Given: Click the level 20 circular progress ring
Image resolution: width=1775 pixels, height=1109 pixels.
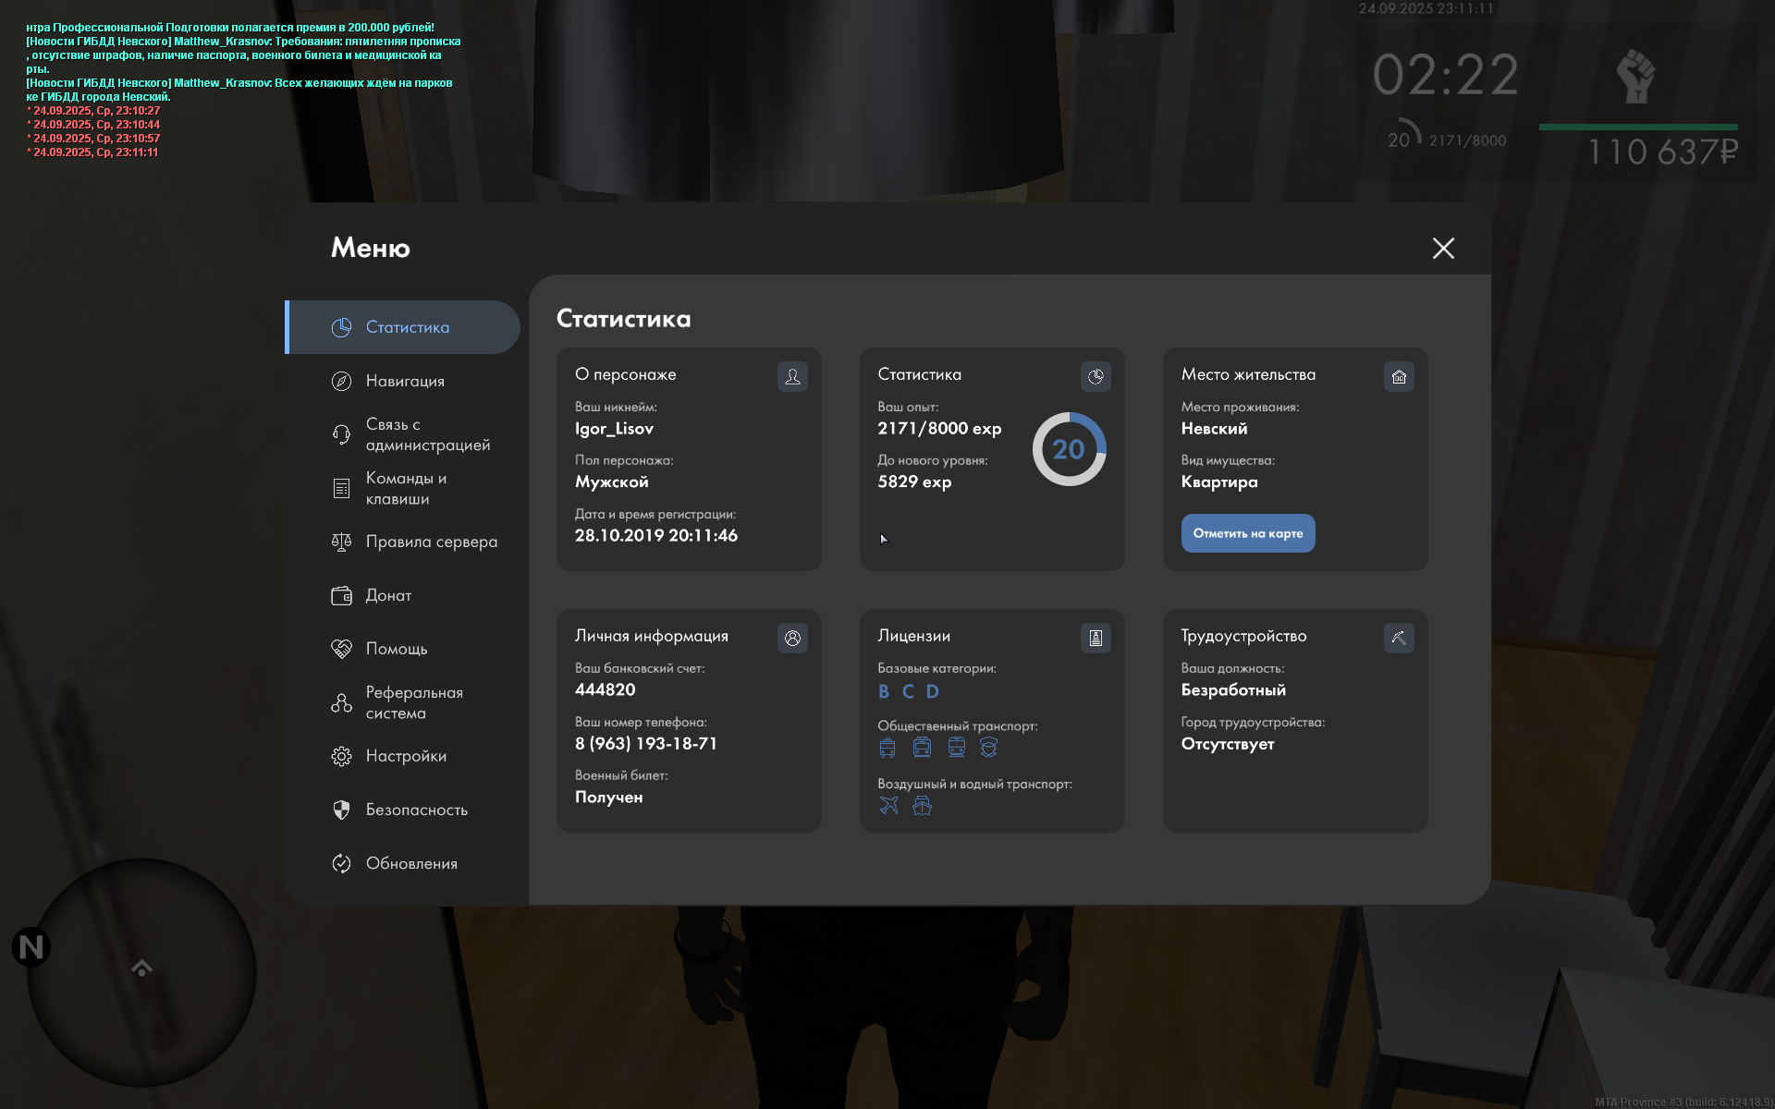Looking at the screenshot, I should (x=1069, y=449).
